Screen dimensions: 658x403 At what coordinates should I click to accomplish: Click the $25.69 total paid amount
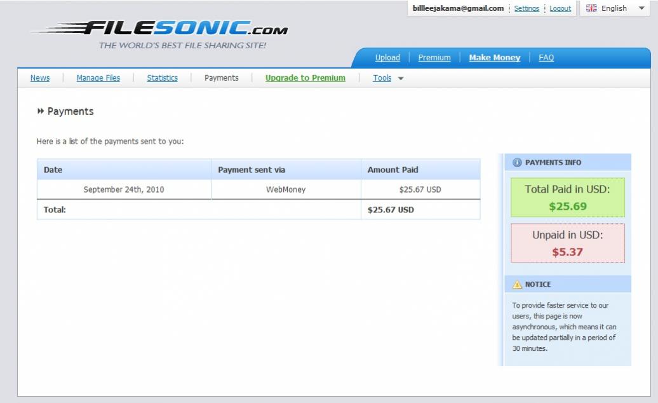coord(567,206)
